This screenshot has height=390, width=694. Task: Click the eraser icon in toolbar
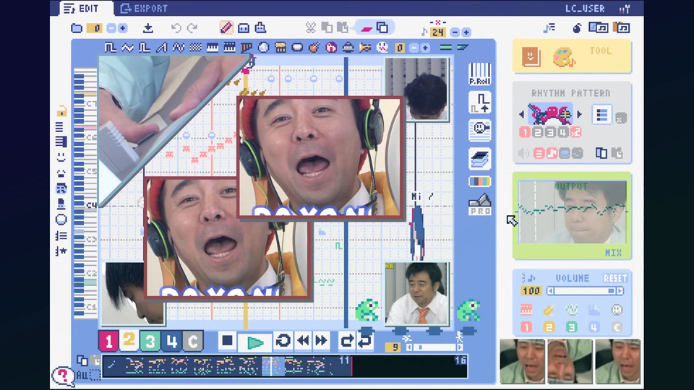(366, 29)
